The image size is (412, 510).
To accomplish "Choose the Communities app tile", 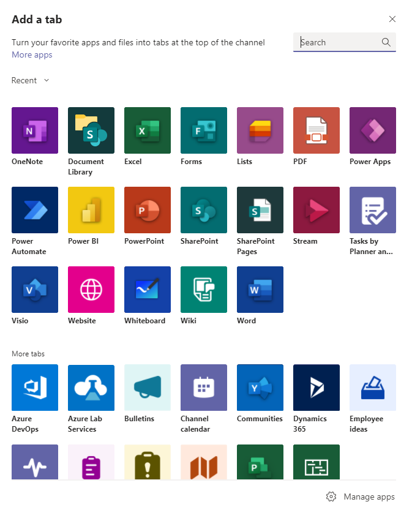I will point(260,388).
